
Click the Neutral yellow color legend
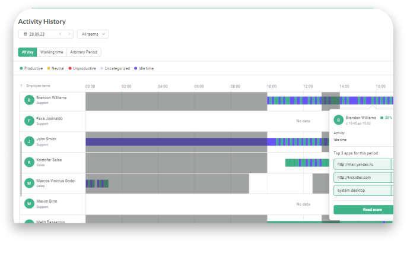point(56,68)
